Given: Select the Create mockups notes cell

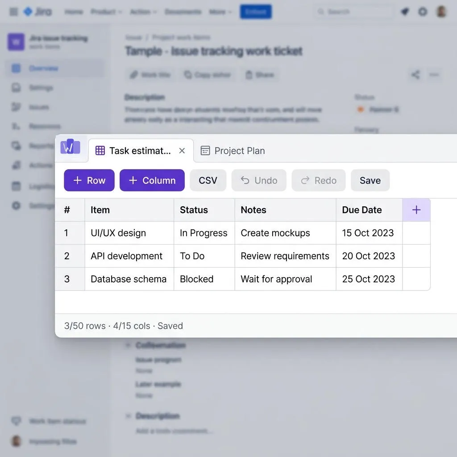Looking at the screenshot, I should (285, 233).
